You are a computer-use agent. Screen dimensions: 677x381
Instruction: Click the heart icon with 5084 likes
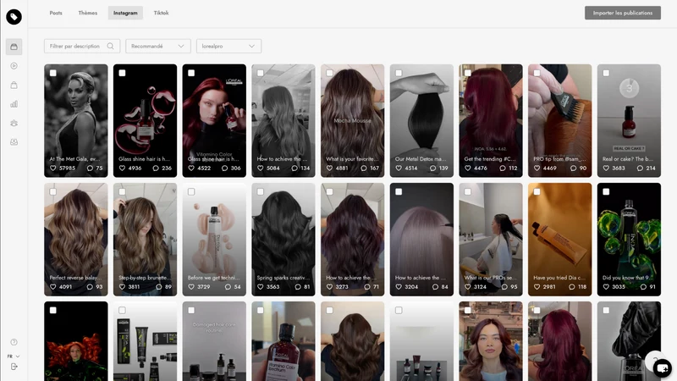(x=261, y=168)
